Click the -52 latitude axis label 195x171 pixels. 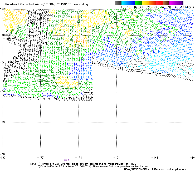tap(2, 35)
